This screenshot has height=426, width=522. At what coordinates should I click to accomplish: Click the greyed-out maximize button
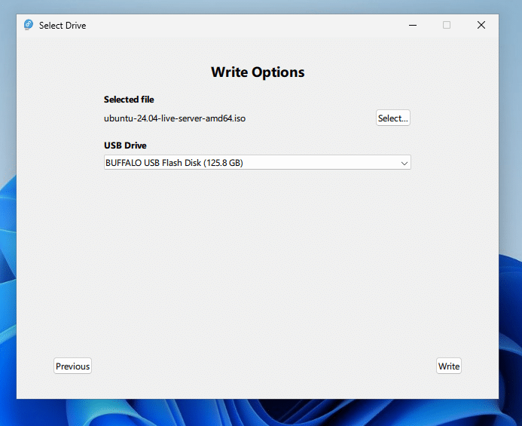[446, 25]
